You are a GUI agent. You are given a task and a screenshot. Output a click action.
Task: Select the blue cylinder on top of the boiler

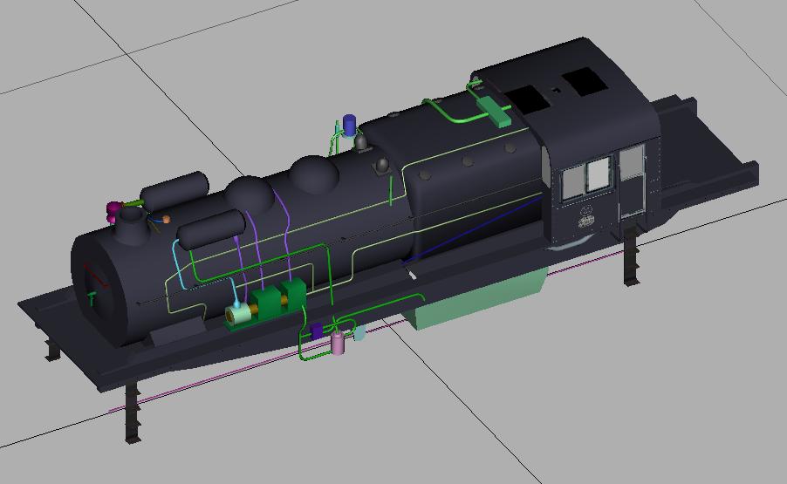coord(350,124)
